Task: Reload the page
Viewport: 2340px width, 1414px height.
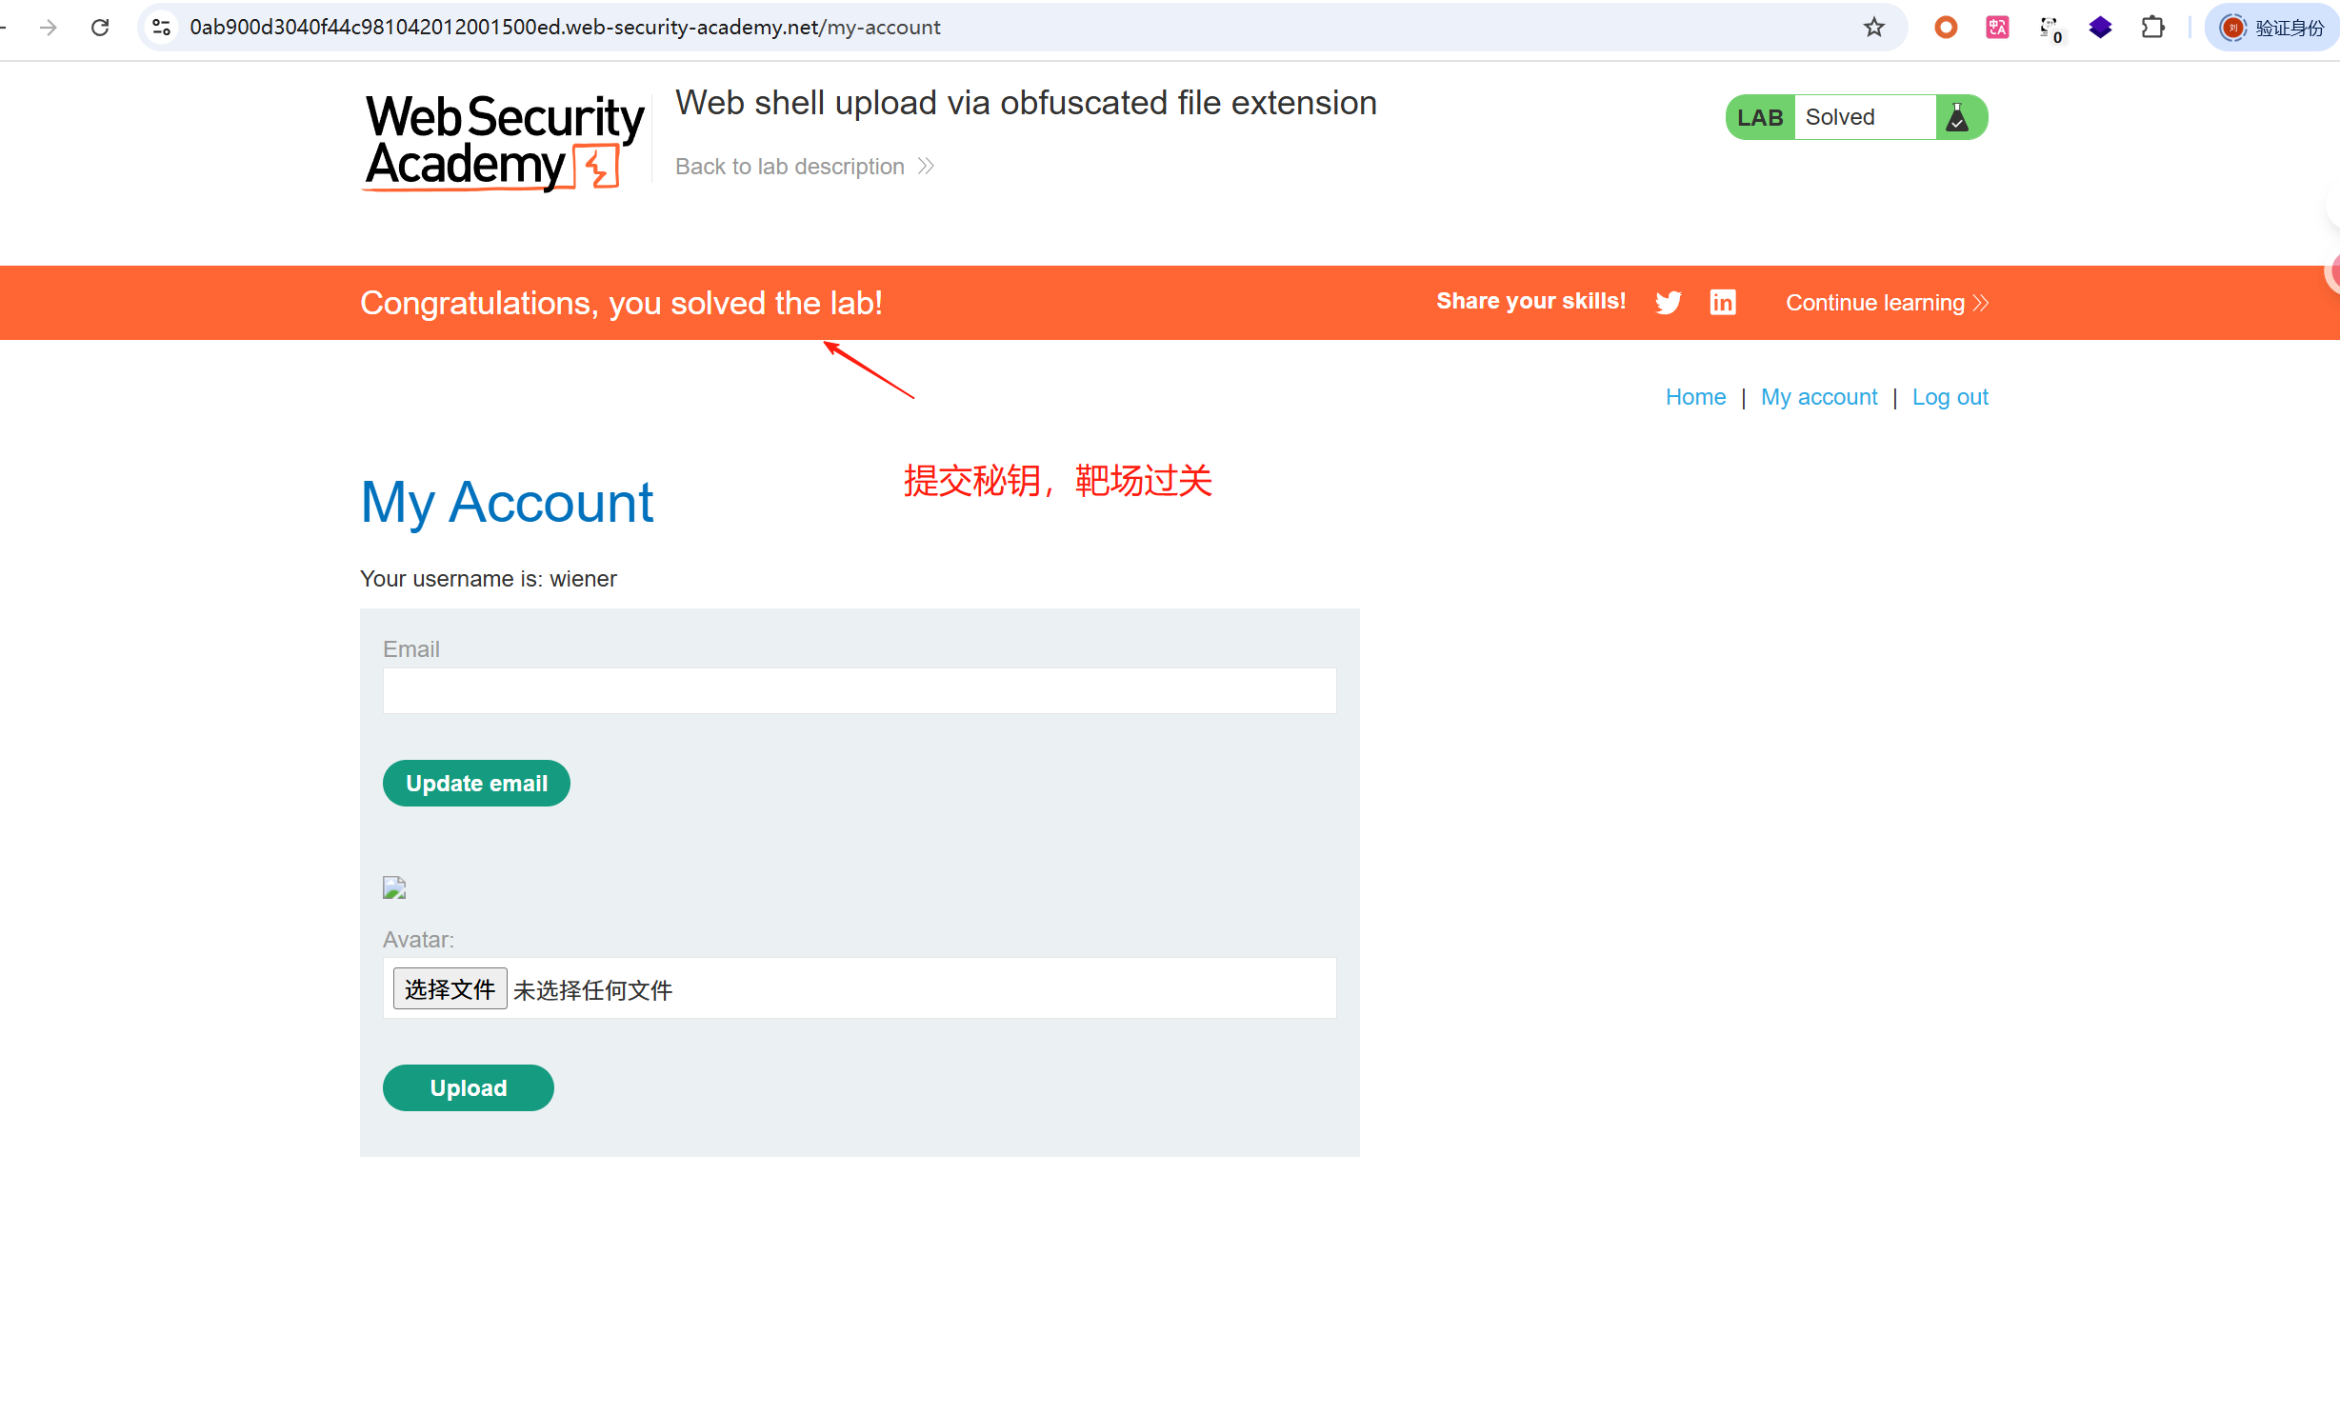Action: tap(100, 28)
